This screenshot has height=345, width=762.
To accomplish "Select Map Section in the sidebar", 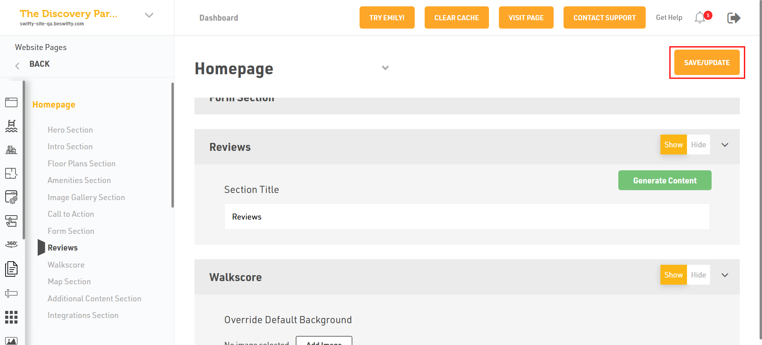I will [x=69, y=281].
